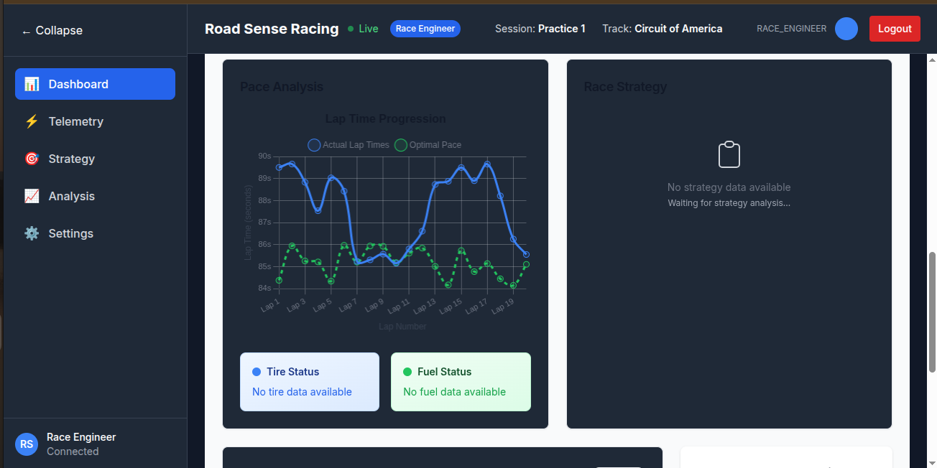Screen dimensions: 937x468
Task: Click the green Live status indicator dot
Action: pos(351,29)
